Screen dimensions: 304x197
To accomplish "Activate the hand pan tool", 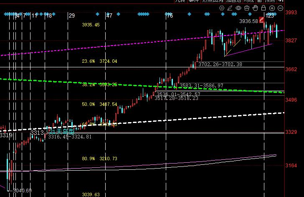I will coord(255,8).
